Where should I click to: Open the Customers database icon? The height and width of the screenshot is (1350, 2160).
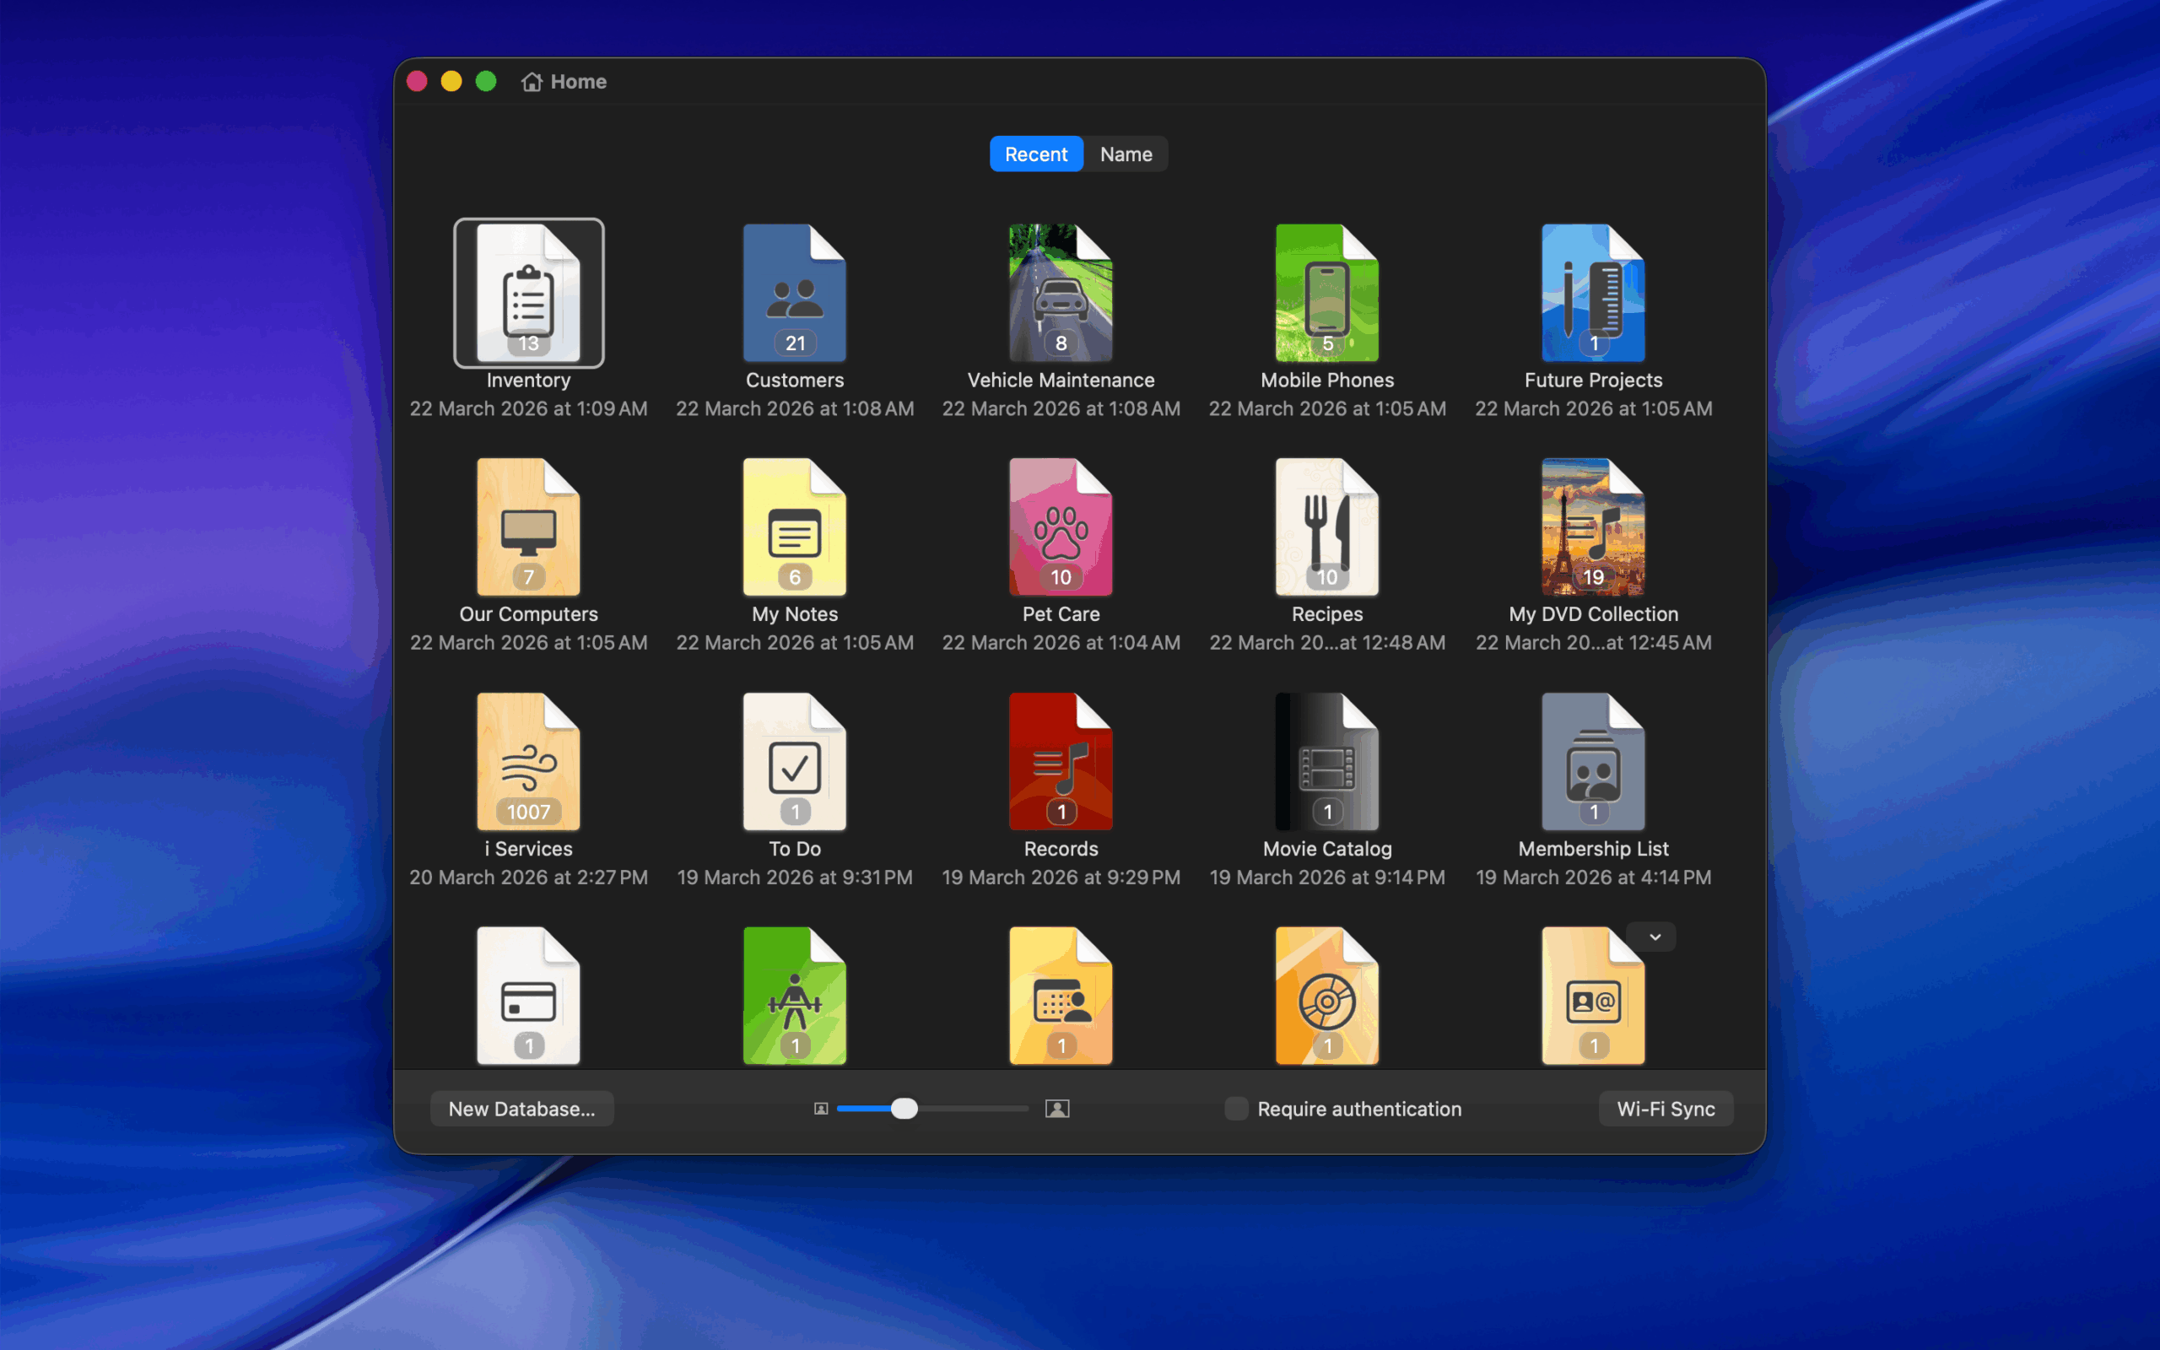[x=794, y=293]
